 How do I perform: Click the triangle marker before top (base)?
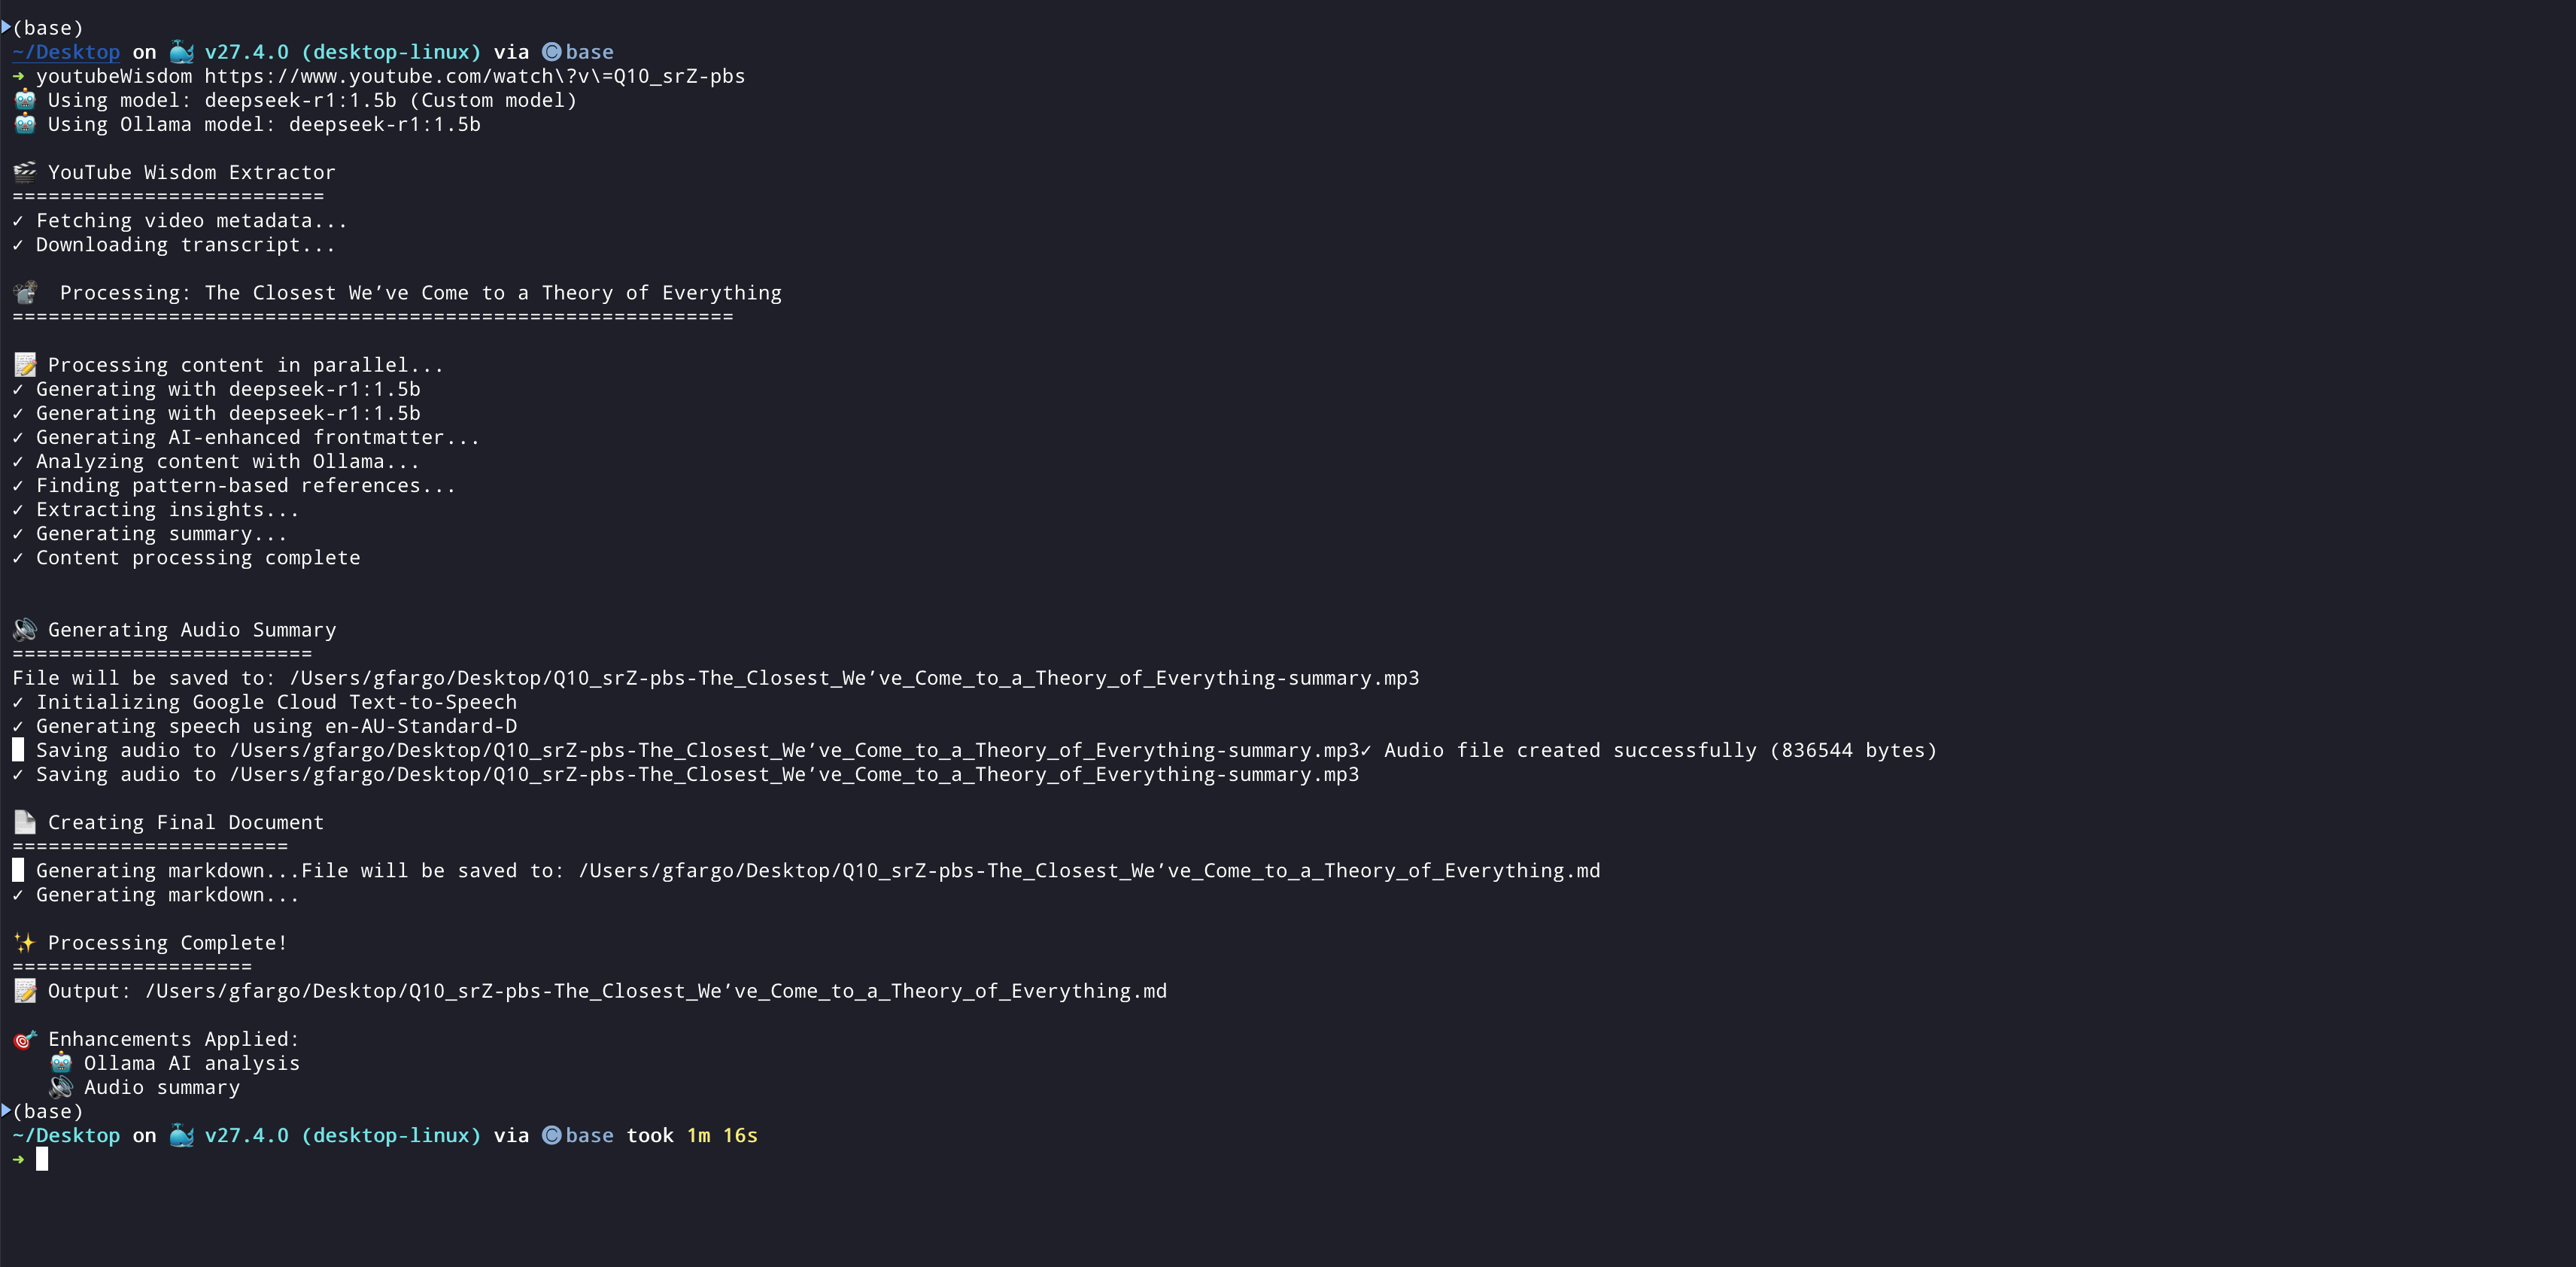click(x=6, y=27)
